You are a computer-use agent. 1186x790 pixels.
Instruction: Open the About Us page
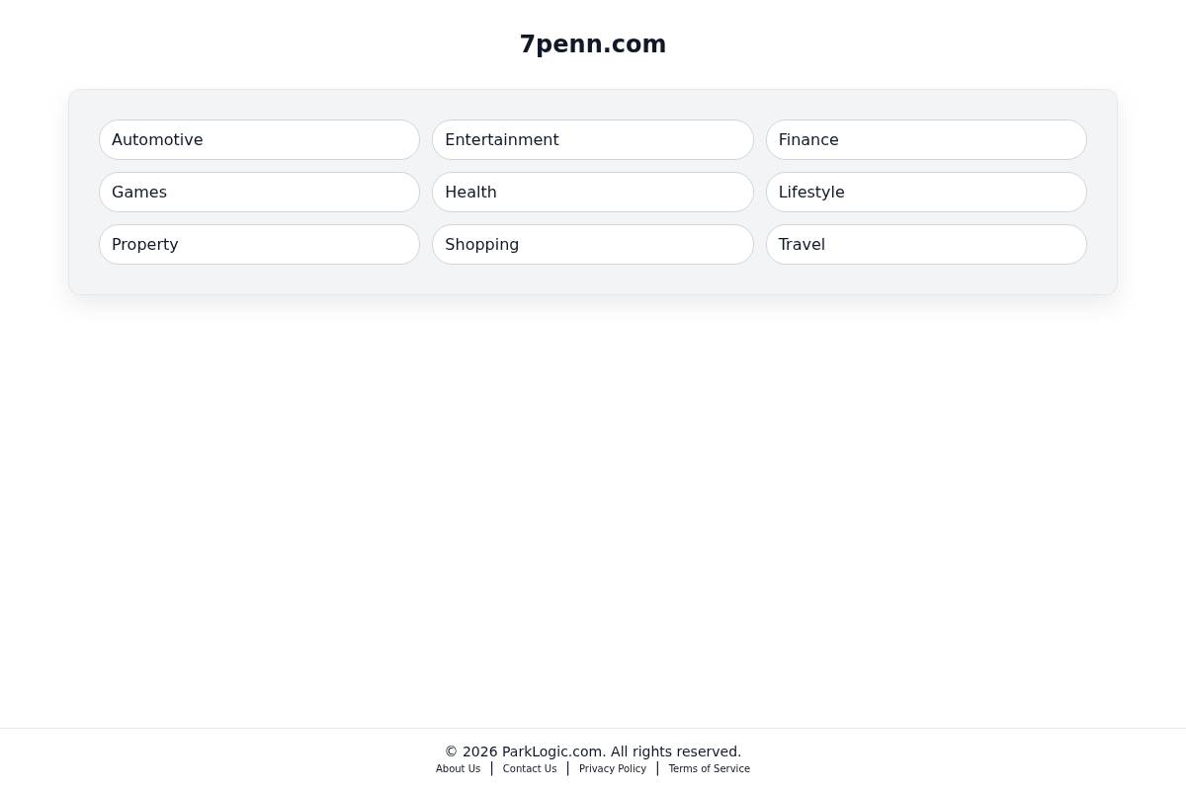coord(458,768)
